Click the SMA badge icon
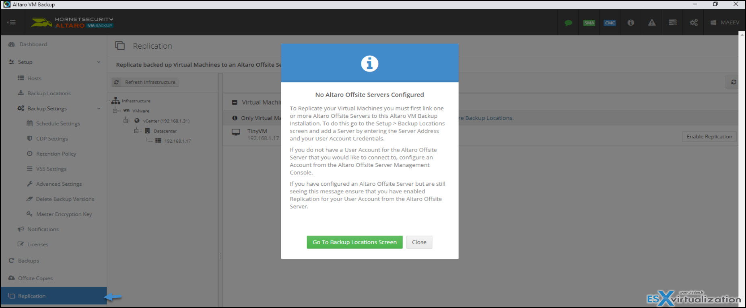 point(589,23)
